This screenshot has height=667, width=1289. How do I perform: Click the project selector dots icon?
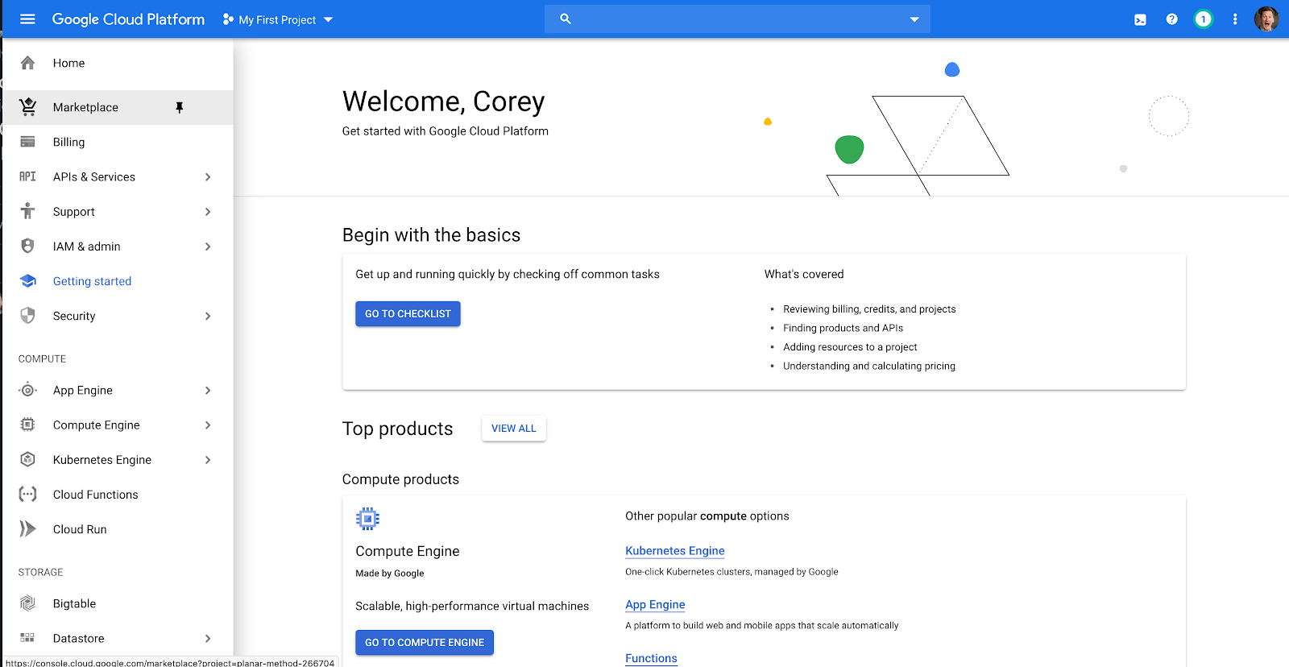228,19
